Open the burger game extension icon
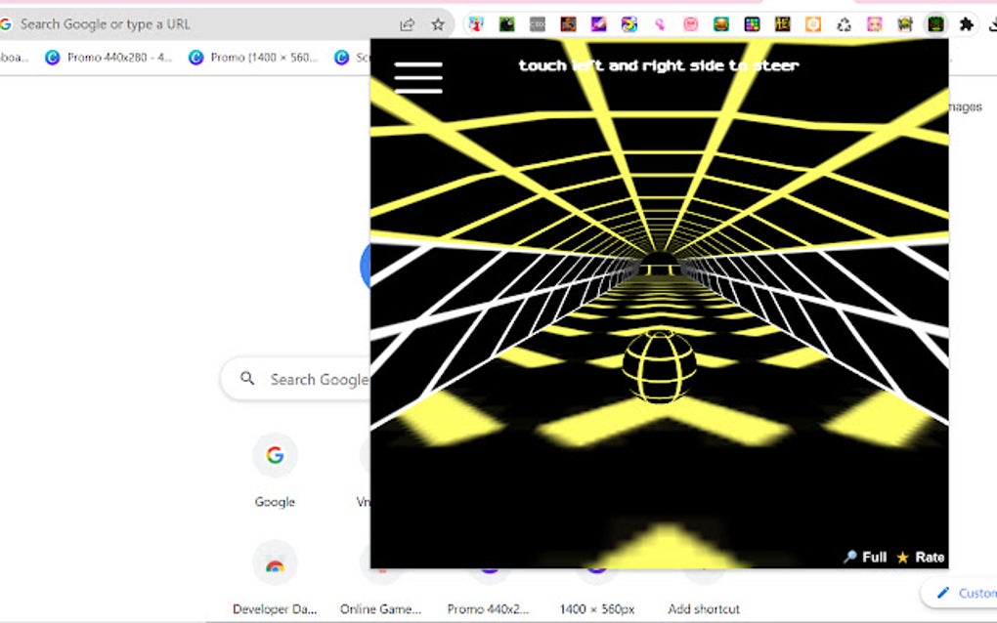The height and width of the screenshot is (623, 997). click(721, 24)
